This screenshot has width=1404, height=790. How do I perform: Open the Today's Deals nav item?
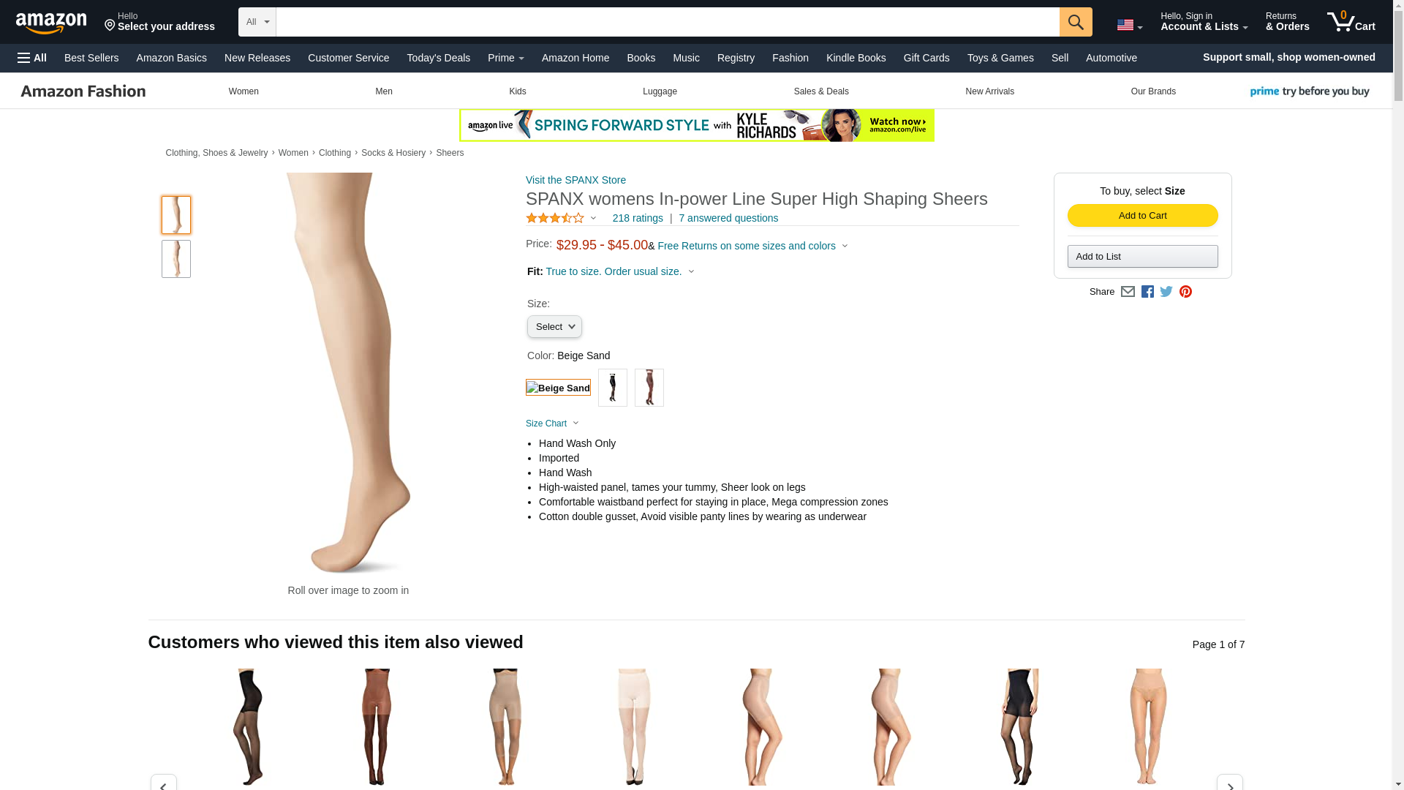pyautogui.click(x=438, y=58)
